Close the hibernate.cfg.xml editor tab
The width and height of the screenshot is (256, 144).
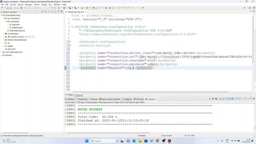85,12
